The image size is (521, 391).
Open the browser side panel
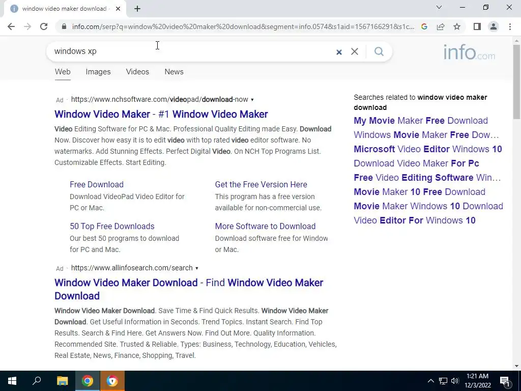point(477,26)
